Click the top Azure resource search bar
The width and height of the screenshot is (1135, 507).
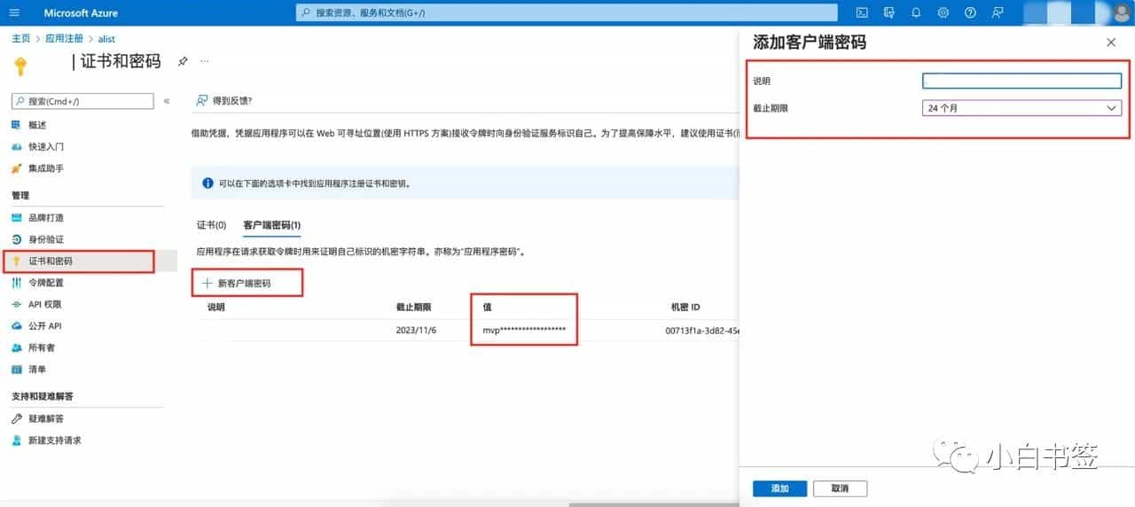pyautogui.click(x=567, y=12)
